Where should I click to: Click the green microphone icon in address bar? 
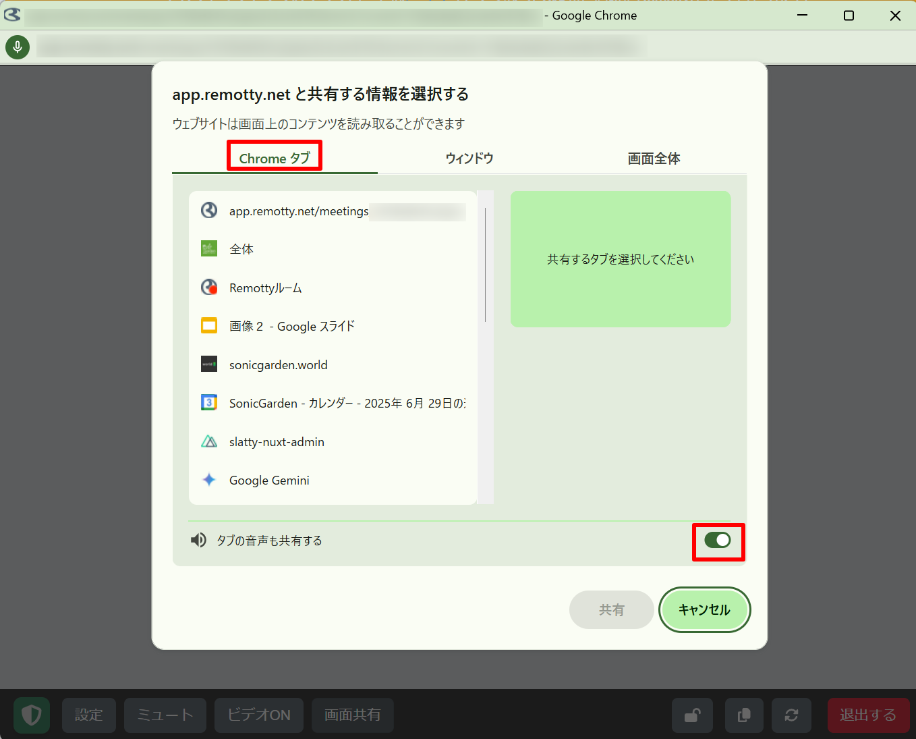(18, 47)
